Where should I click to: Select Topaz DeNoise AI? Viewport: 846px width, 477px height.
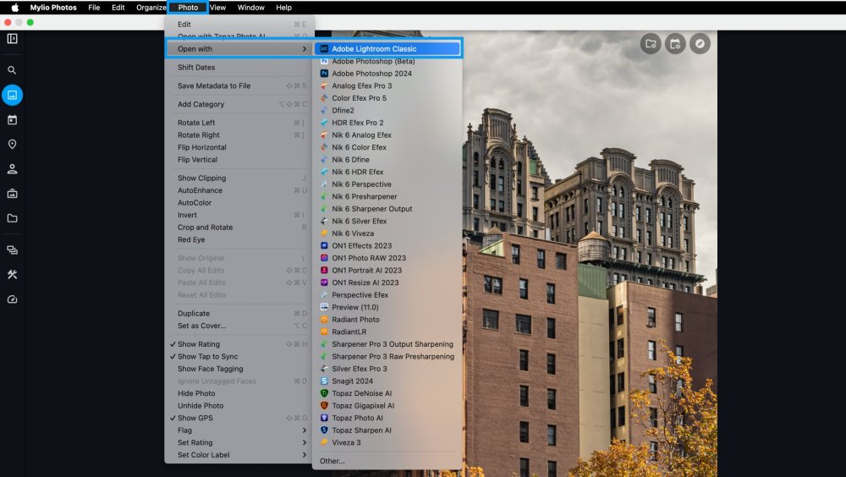tap(387, 393)
